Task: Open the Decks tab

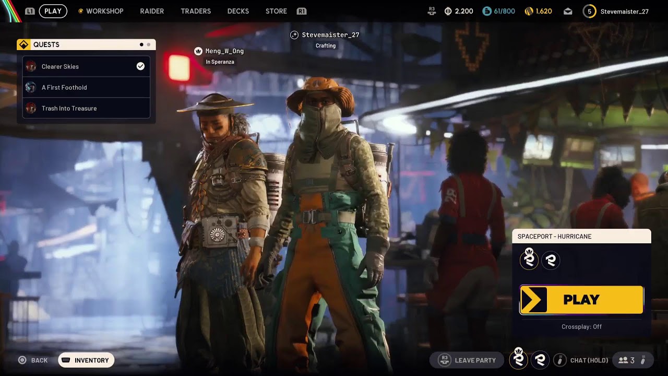Action: 238,11
